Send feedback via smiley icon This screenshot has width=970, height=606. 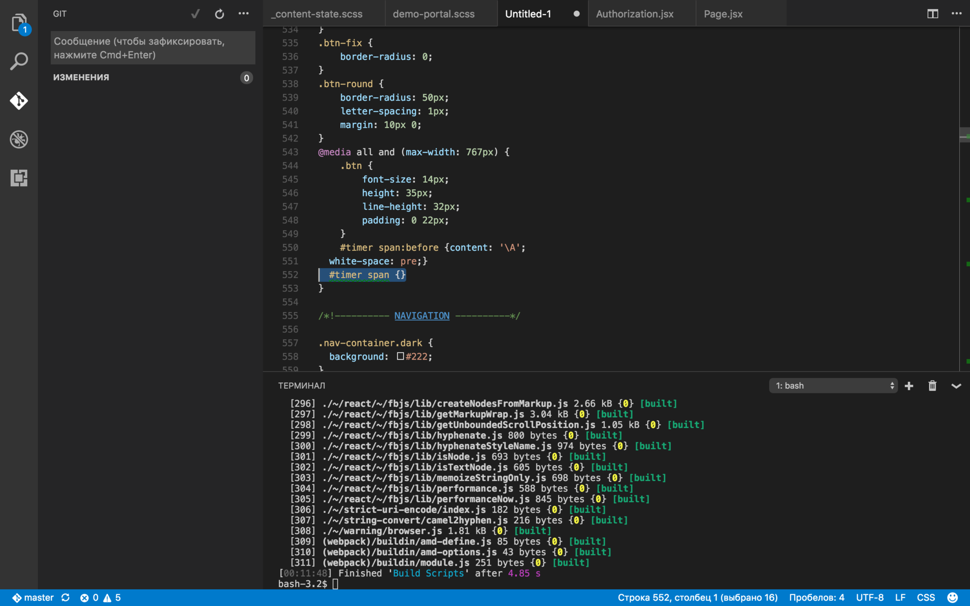tap(952, 598)
